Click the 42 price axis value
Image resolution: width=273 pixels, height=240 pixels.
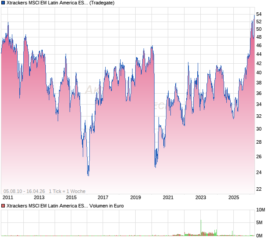tap(259, 63)
